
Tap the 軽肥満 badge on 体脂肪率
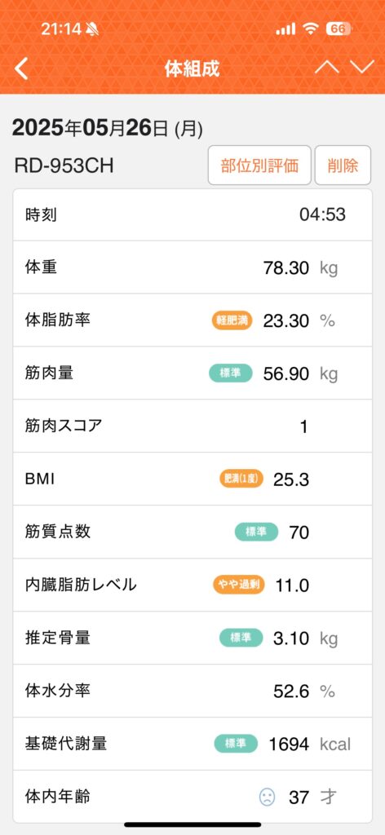click(232, 320)
